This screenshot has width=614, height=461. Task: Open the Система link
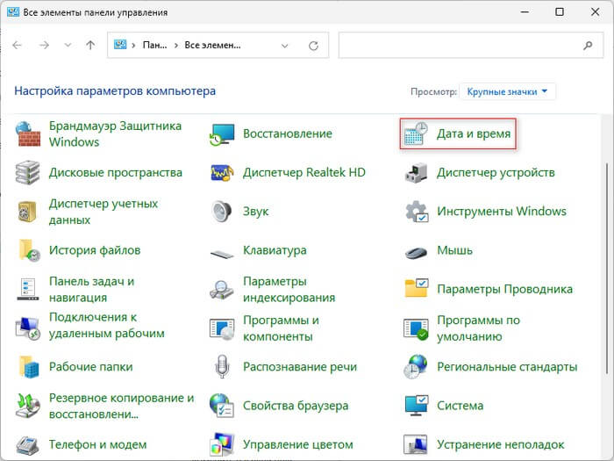[x=460, y=406]
